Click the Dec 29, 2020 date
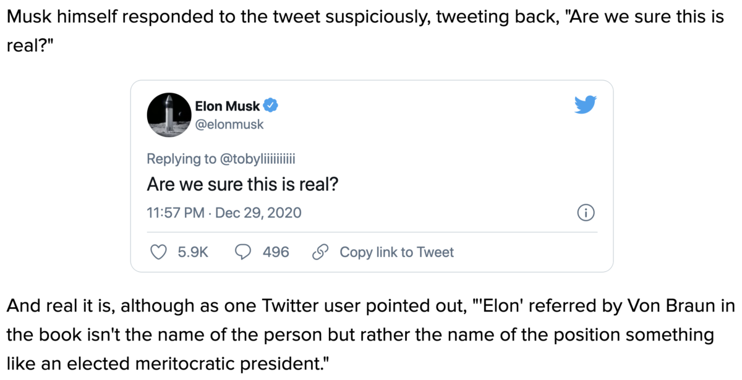 coord(258,213)
